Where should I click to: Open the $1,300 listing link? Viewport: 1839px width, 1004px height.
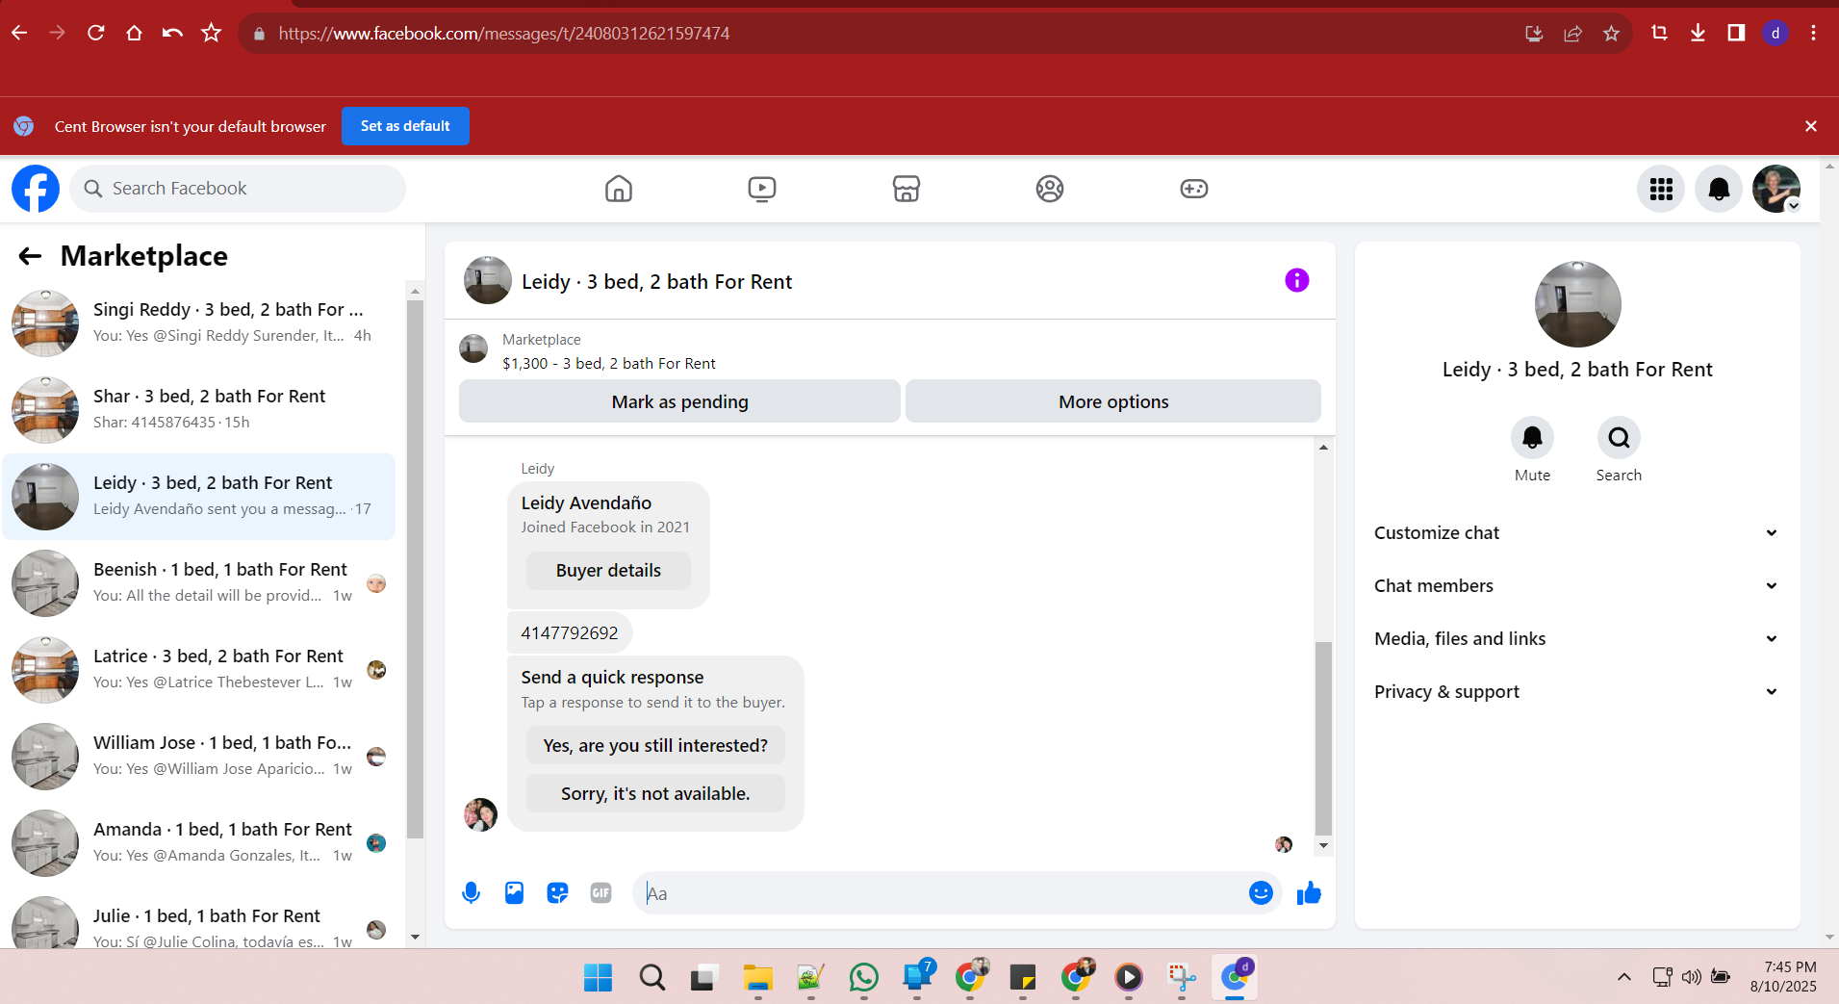(608, 364)
